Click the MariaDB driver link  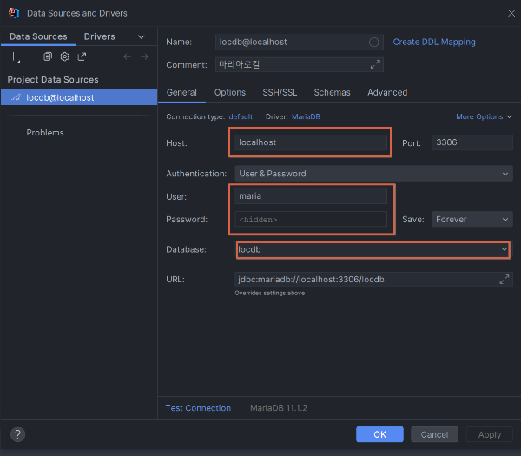click(x=306, y=116)
